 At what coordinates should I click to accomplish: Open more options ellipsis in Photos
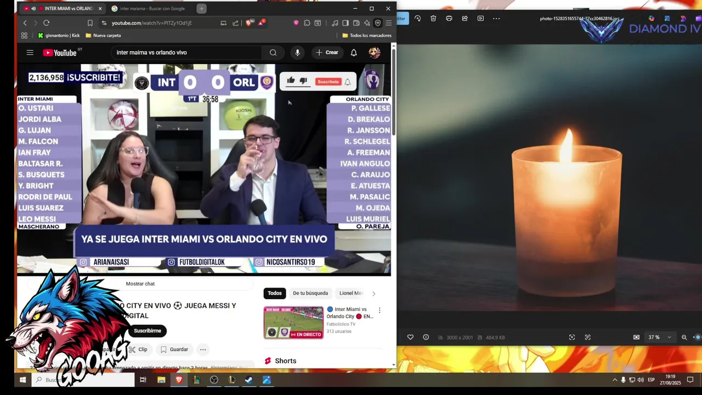(x=496, y=18)
